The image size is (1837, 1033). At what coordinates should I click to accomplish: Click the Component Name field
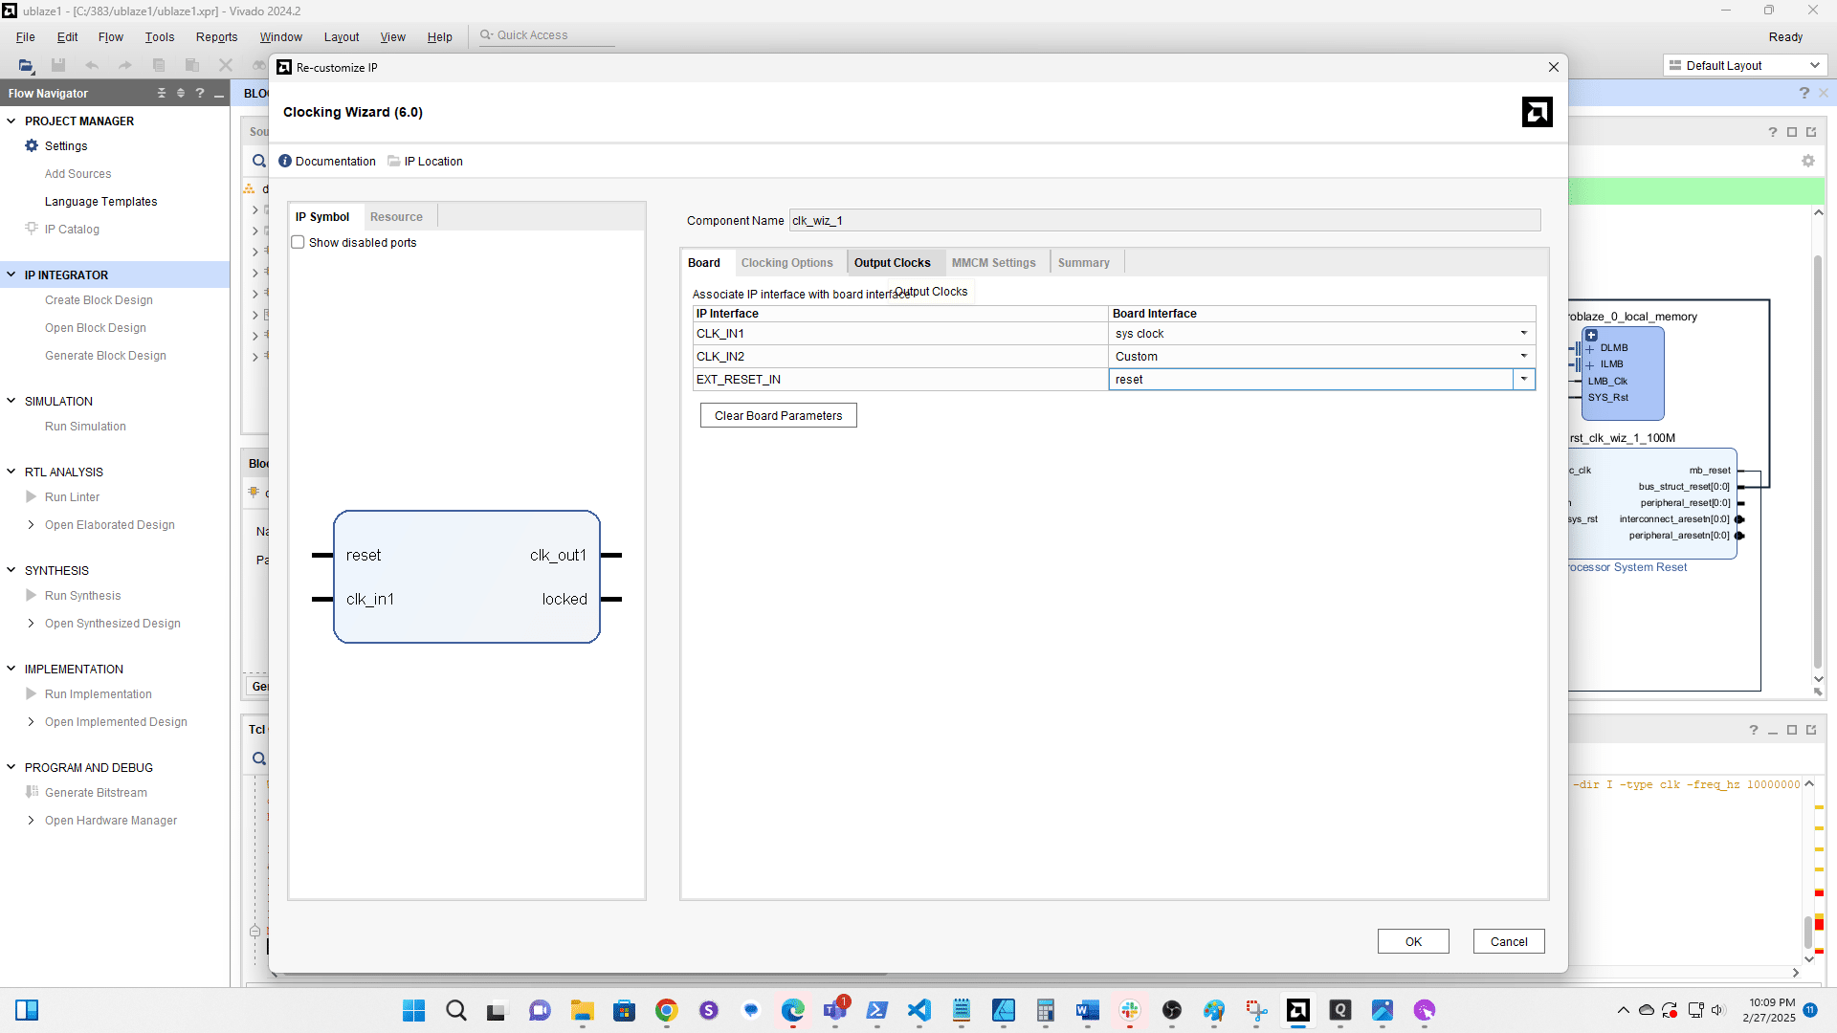(x=1163, y=220)
